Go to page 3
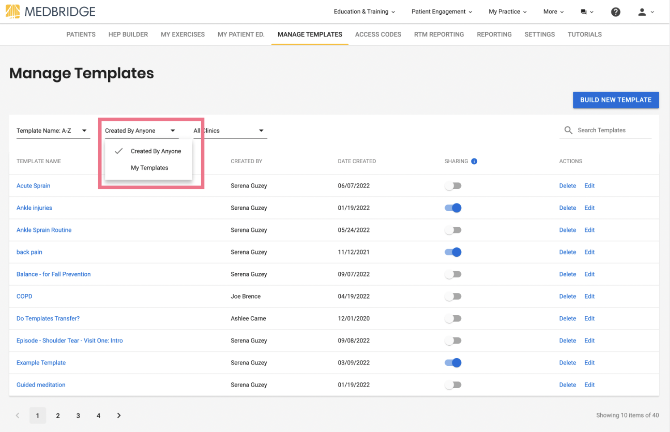 [x=78, y=415]
